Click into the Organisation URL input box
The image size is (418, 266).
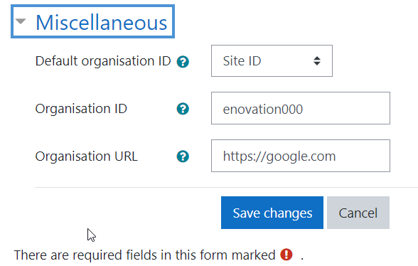(x=301, y=156)
